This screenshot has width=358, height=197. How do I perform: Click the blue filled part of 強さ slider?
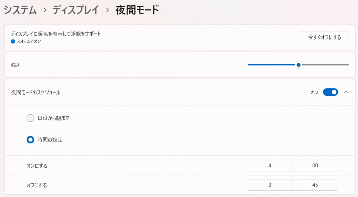[x=271, y=65]
